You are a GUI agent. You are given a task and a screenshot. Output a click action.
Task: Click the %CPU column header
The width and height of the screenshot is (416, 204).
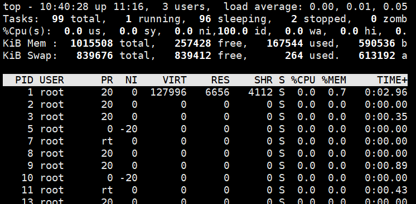(x=303, y=80)
